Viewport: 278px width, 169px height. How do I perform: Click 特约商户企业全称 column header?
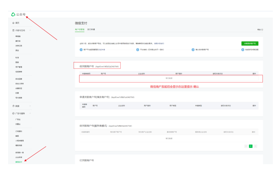145,132
